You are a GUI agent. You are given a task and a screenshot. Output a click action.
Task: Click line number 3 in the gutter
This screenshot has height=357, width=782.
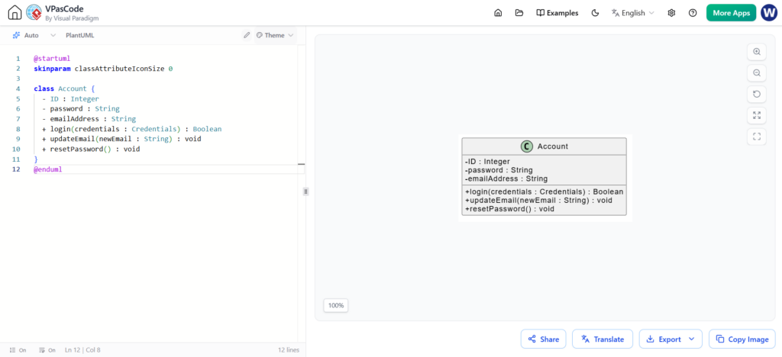18,79
